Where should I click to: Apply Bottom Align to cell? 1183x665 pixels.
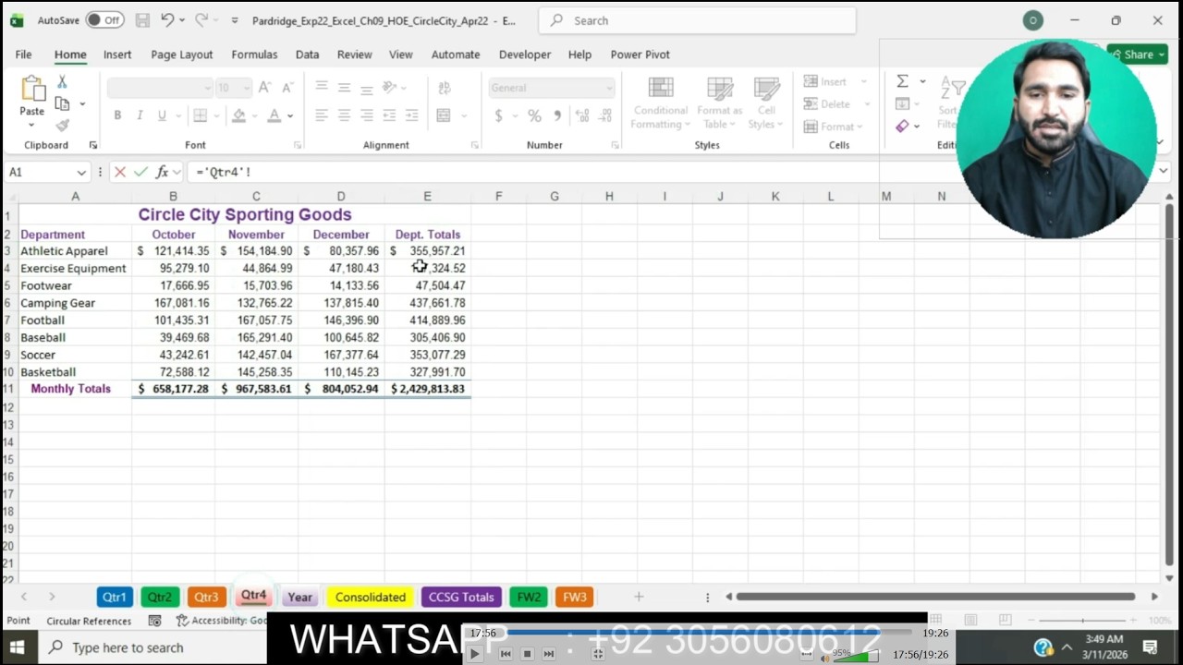[367, 88]
